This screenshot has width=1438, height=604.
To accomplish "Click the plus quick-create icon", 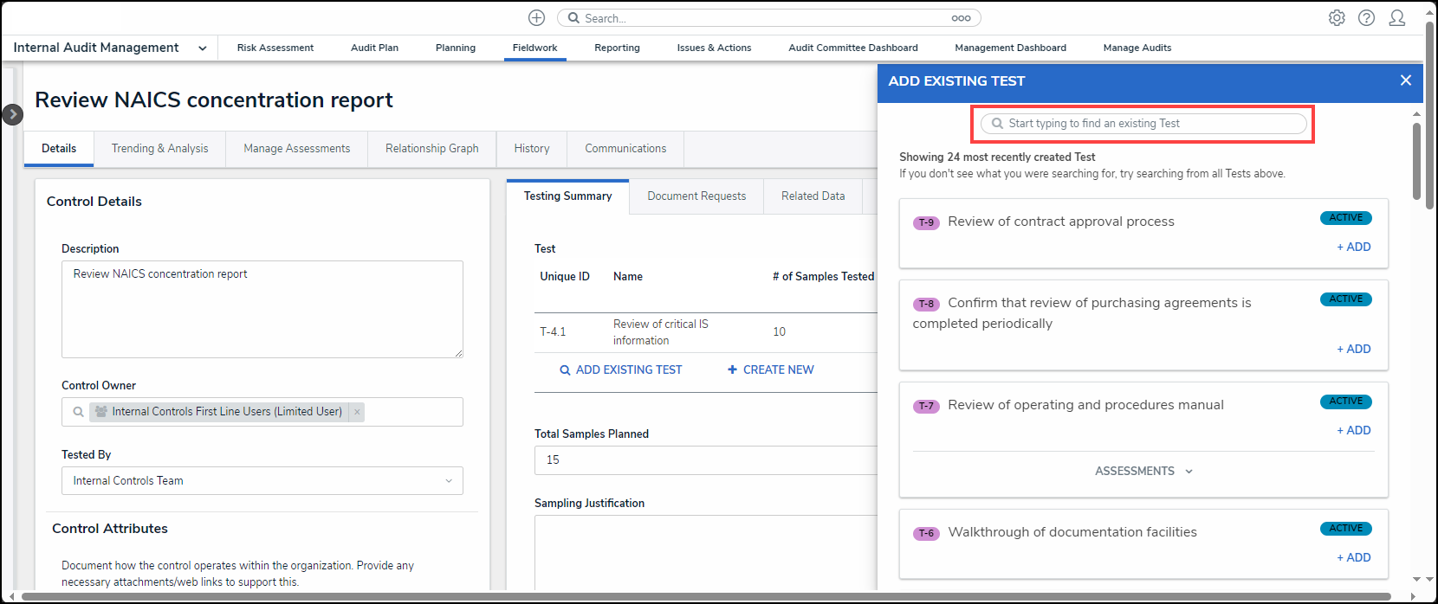I will point(536,18).
